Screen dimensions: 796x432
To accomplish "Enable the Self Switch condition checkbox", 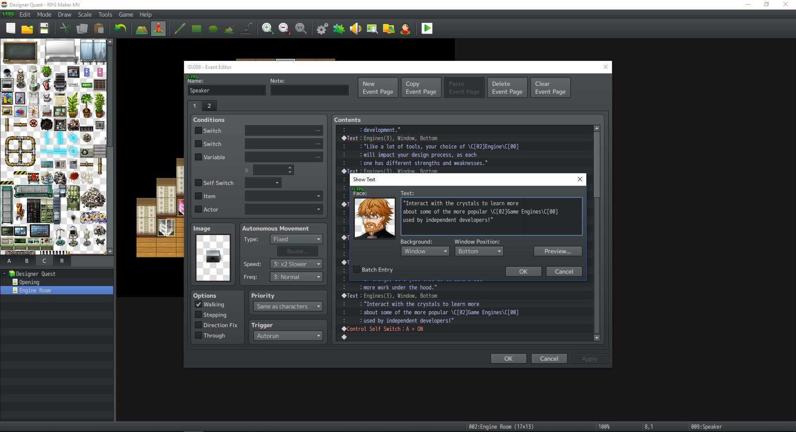I will pos(199,183).
